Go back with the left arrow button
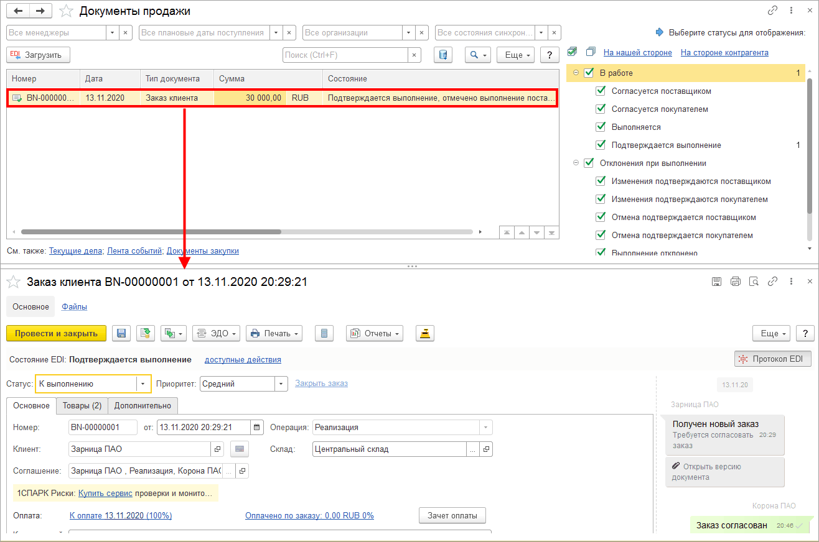 (x=19, y=11)
